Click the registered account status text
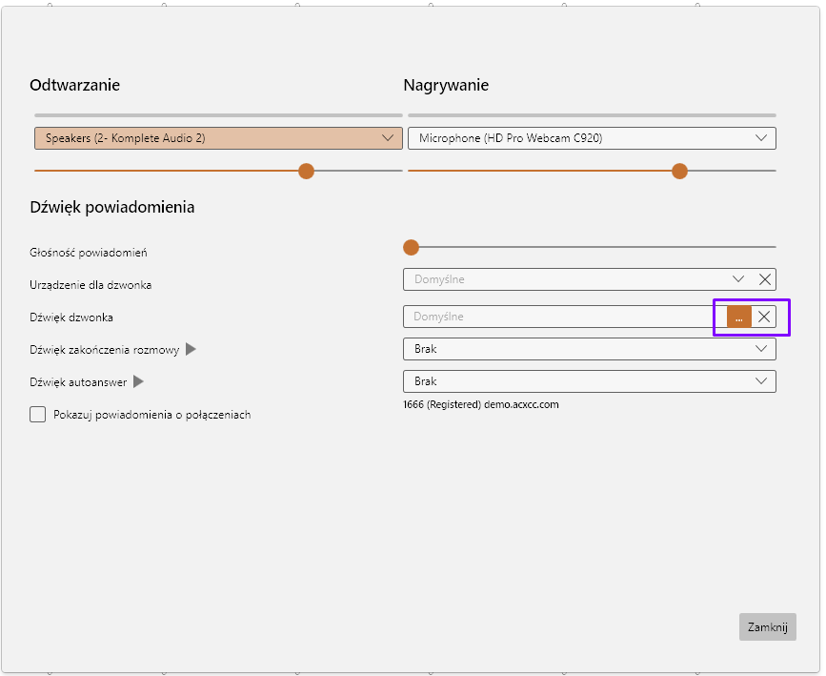Viewport: 826px width, 676px height. (x=481, y=404)
